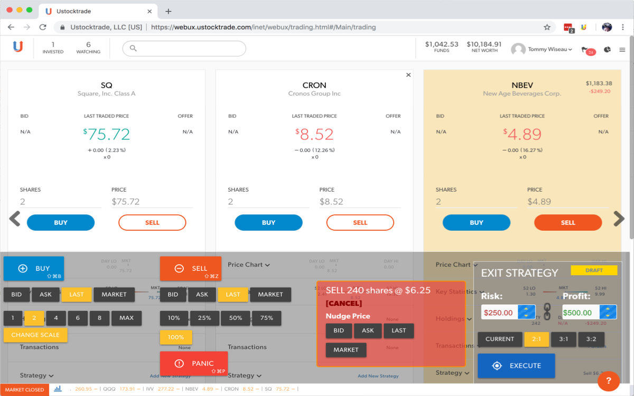This screenshot has width=634, height=396.
Task: Open Chrome three-dot menu
Action: [x=623, y=27]
